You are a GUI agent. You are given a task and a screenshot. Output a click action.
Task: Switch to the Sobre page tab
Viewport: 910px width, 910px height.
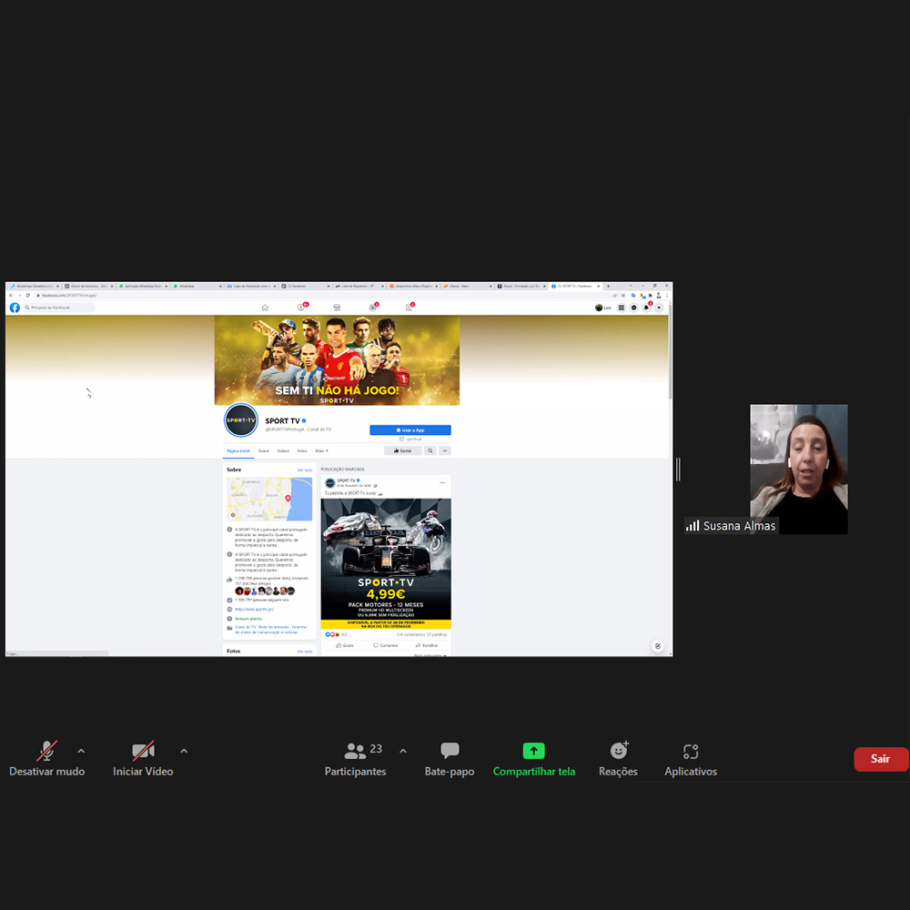click(263, 450)
